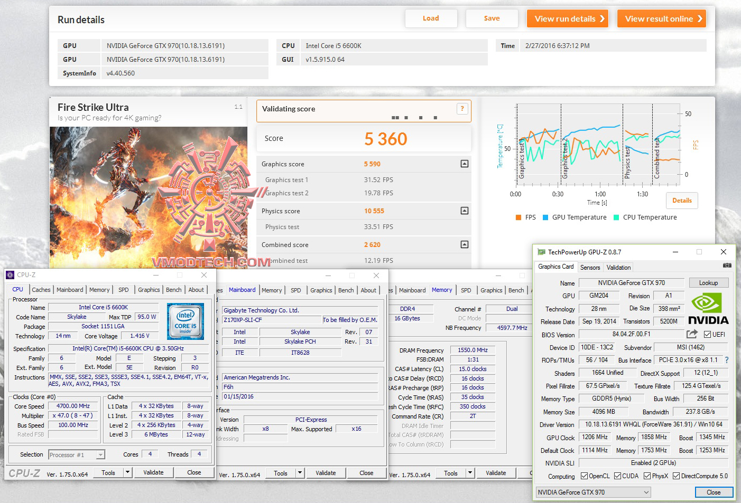Click the BIOS Version value 84.04.2F.00.F1

click(632, 334)
